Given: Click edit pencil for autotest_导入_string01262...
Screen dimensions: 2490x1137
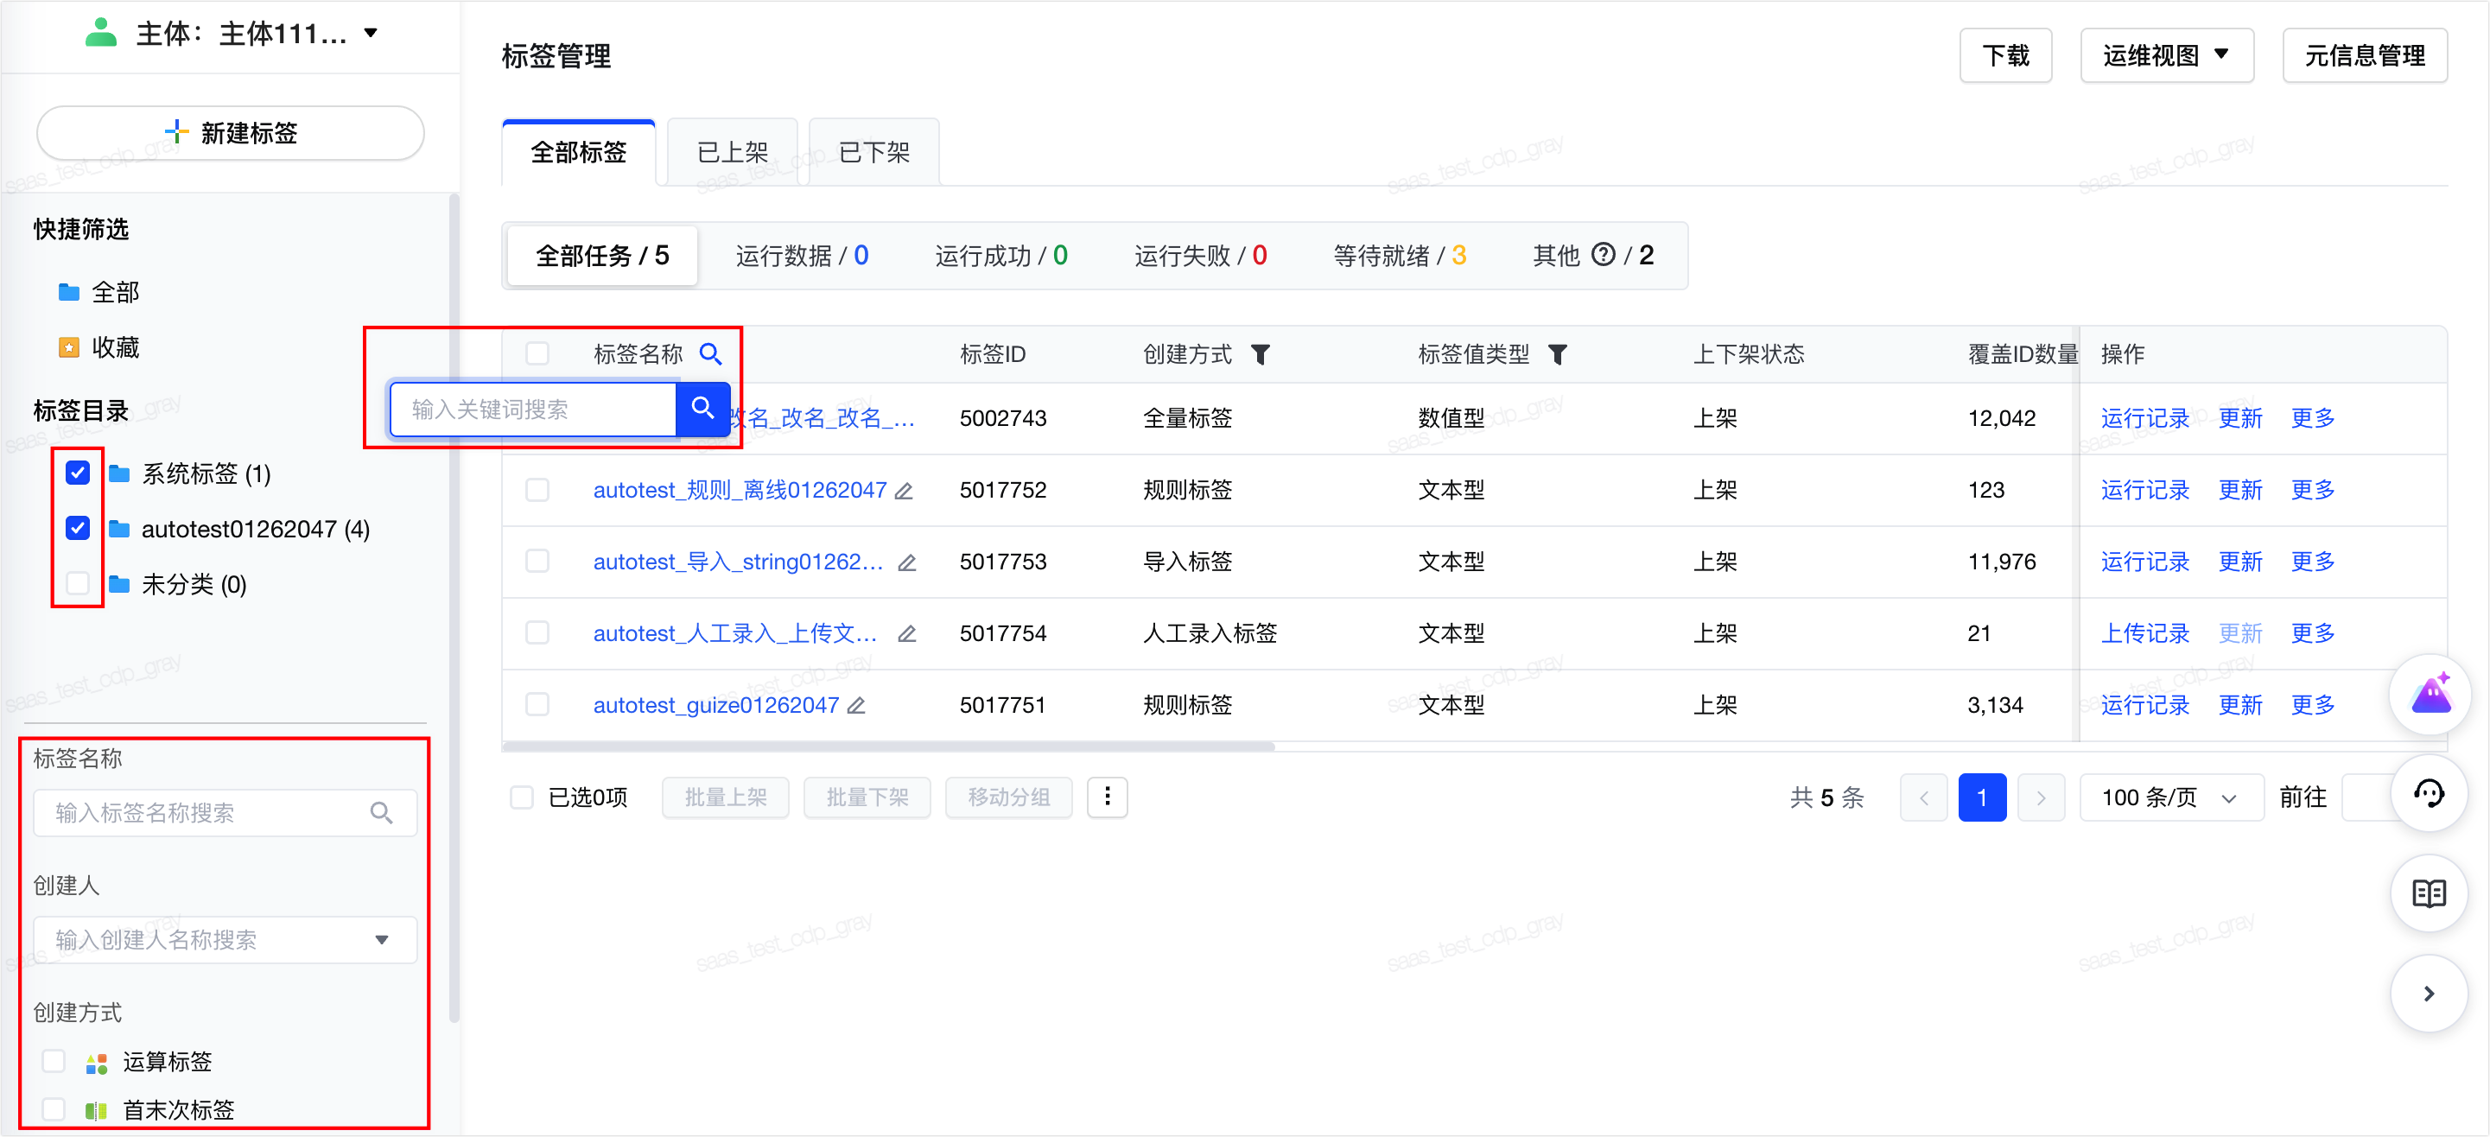Looking at the screenshot, I should [x=906, y=562].
